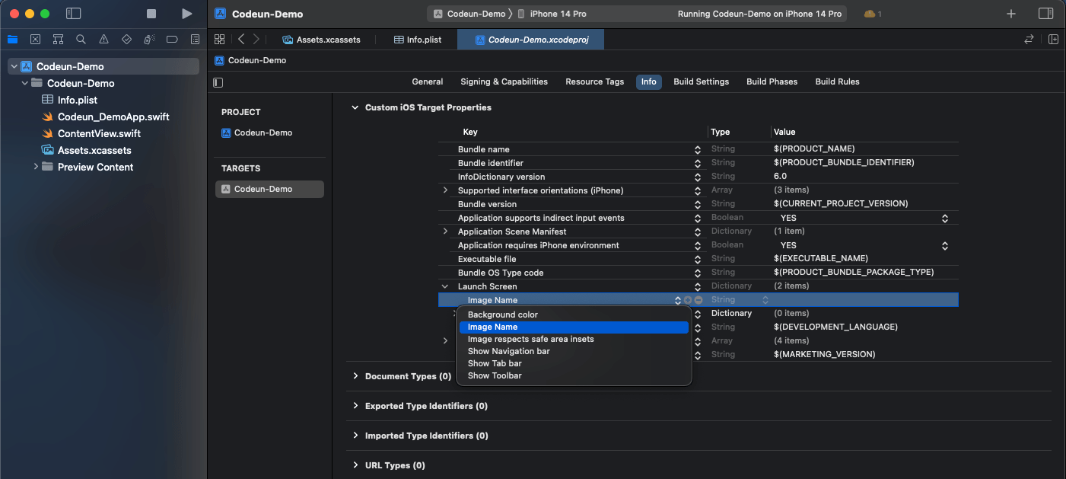Choose Show Navigation bar option
This screenshot has width=1066, height=479.
[574, 351]
